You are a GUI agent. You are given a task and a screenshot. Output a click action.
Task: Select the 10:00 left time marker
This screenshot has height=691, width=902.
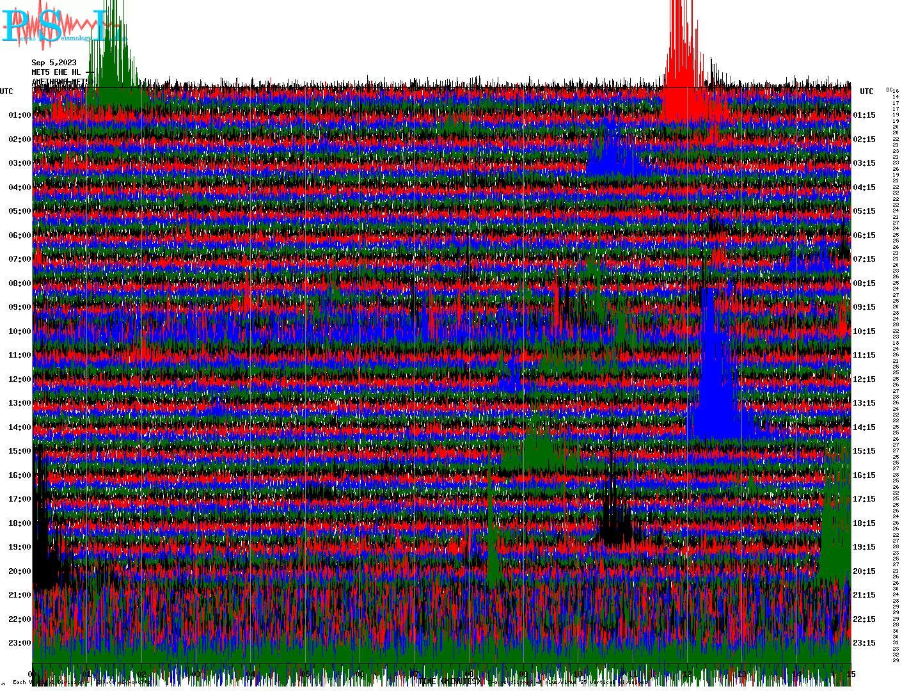(19, 331)
